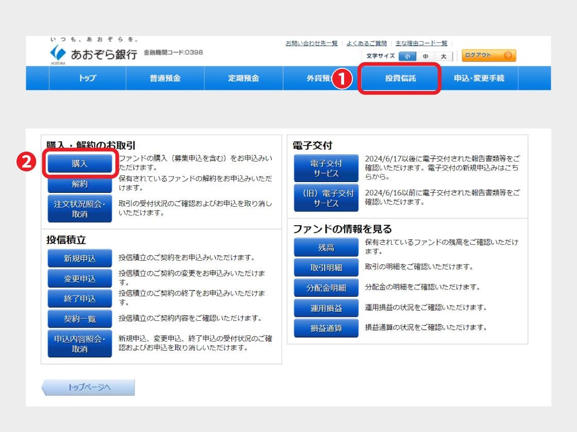Screen dimensions: 577x432
Task: Set font size to 中 (medium)
Action: 425,57
